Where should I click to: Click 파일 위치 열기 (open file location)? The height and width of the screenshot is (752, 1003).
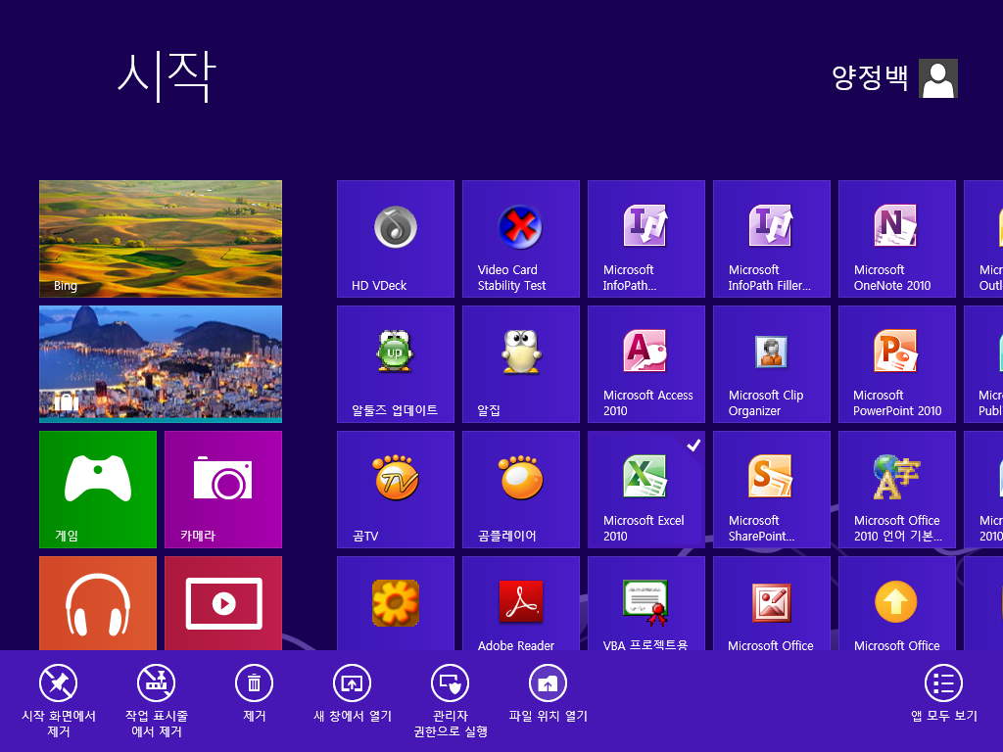pos(549,693)
